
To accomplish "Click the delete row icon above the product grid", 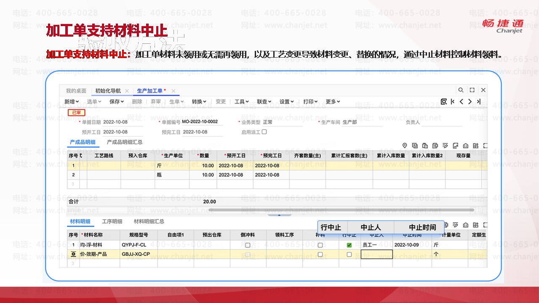I will [x=435, y=146].
